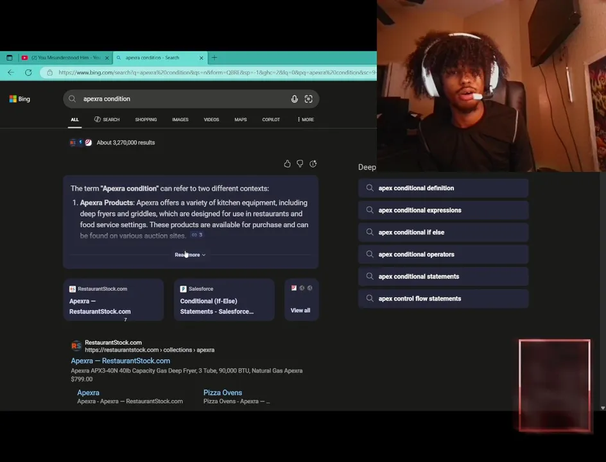The width and height of the screenshot is (606, 462).
Task: Click the red-framed overlay box
Action: (555, 386)
